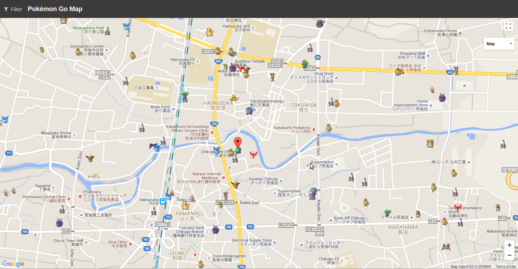Click the Gooday Chikugo store label
Image resolution: width=518 pixels, height=269 pixels.
(x=263, y=181)
